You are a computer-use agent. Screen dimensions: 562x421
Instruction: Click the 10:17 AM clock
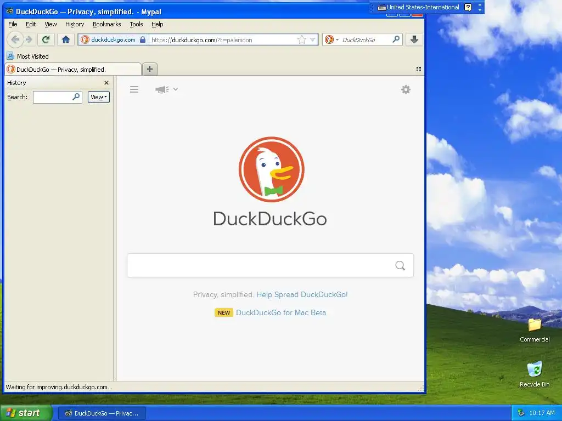542,413
